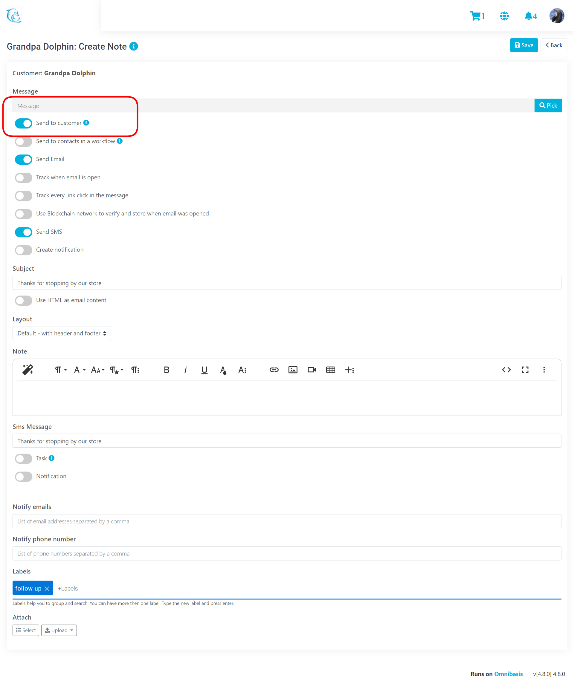Click the magic wand icon in editor

28,370
